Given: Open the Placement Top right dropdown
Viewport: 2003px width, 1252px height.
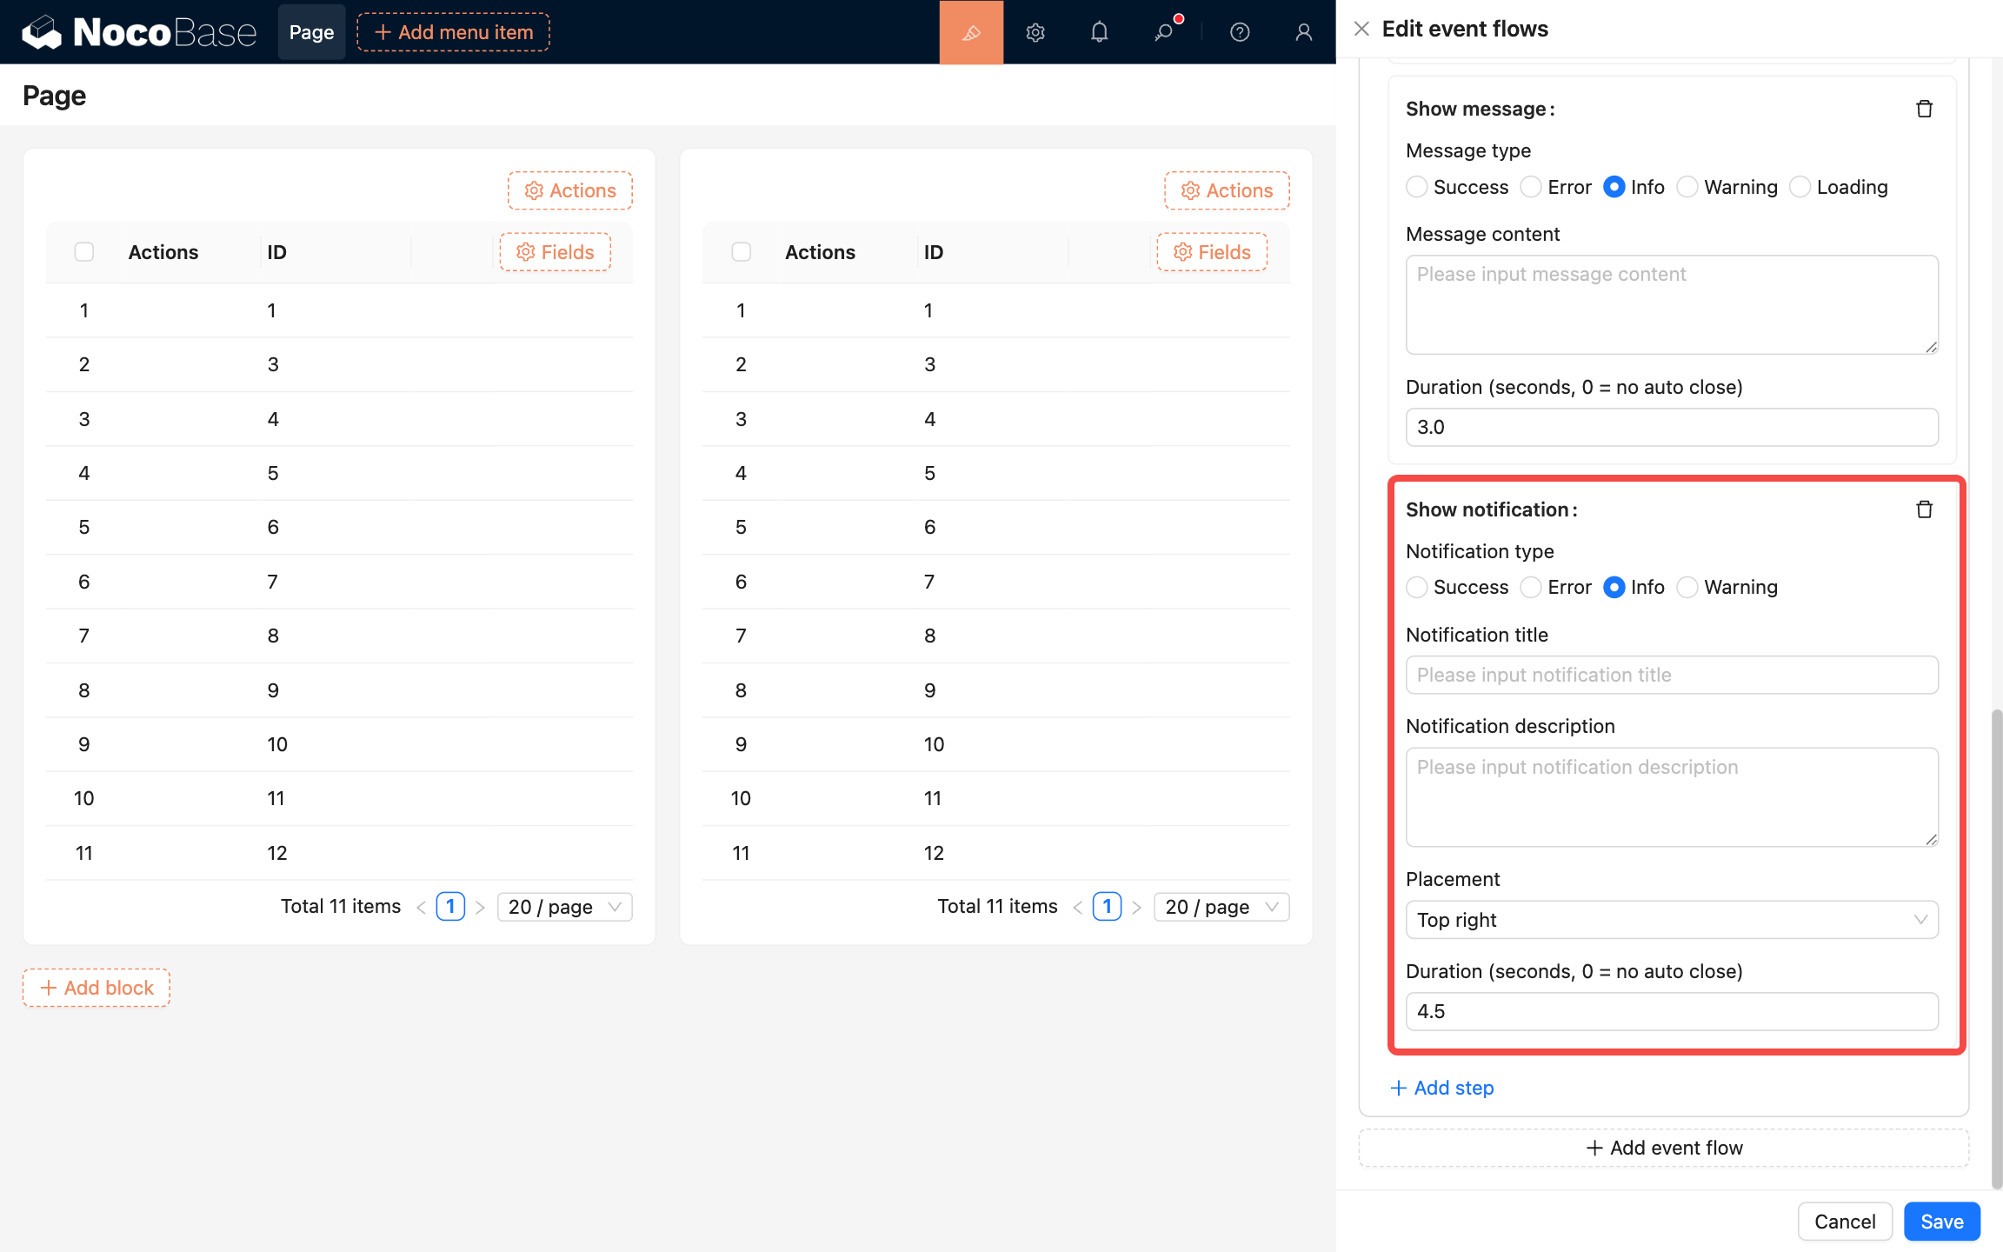Looking at the screenshot, I should click(x=1671, y=920).
